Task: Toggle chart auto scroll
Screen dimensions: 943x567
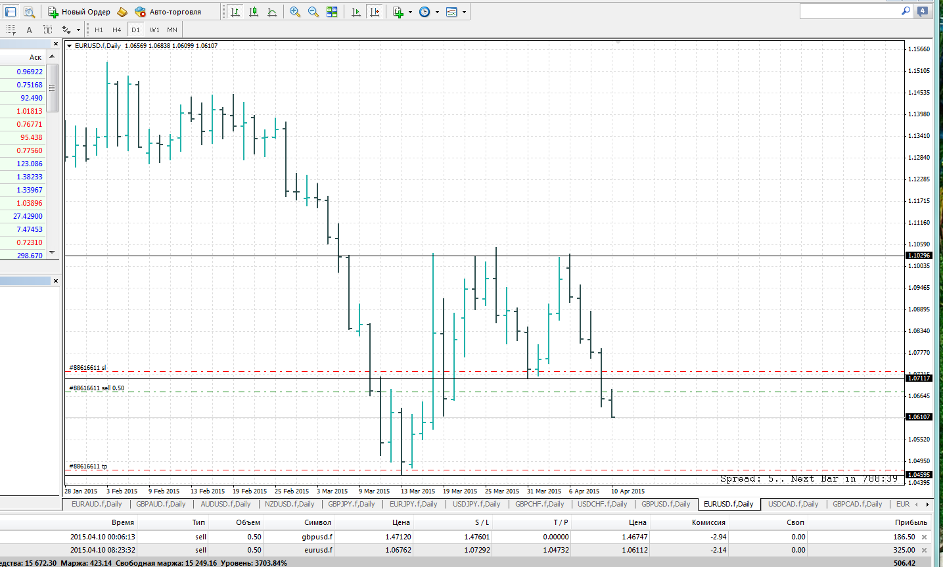Action: point(356,12)
